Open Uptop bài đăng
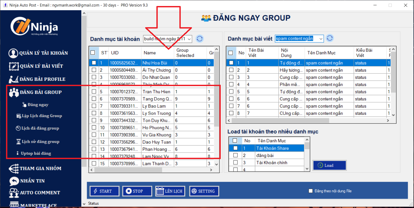414x208 pixels. pyautogui.click(x=34, y=153)
